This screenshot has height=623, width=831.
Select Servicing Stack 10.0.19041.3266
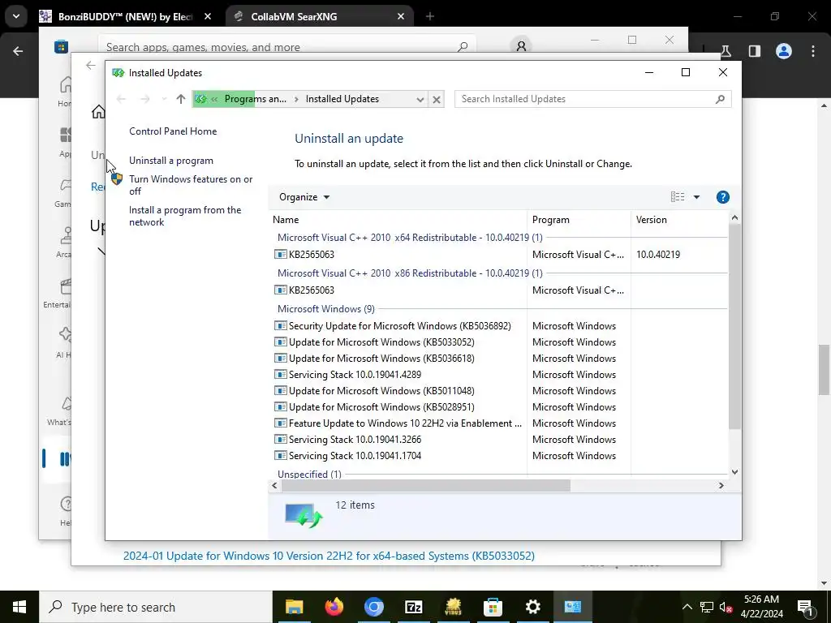click(498, 440)
